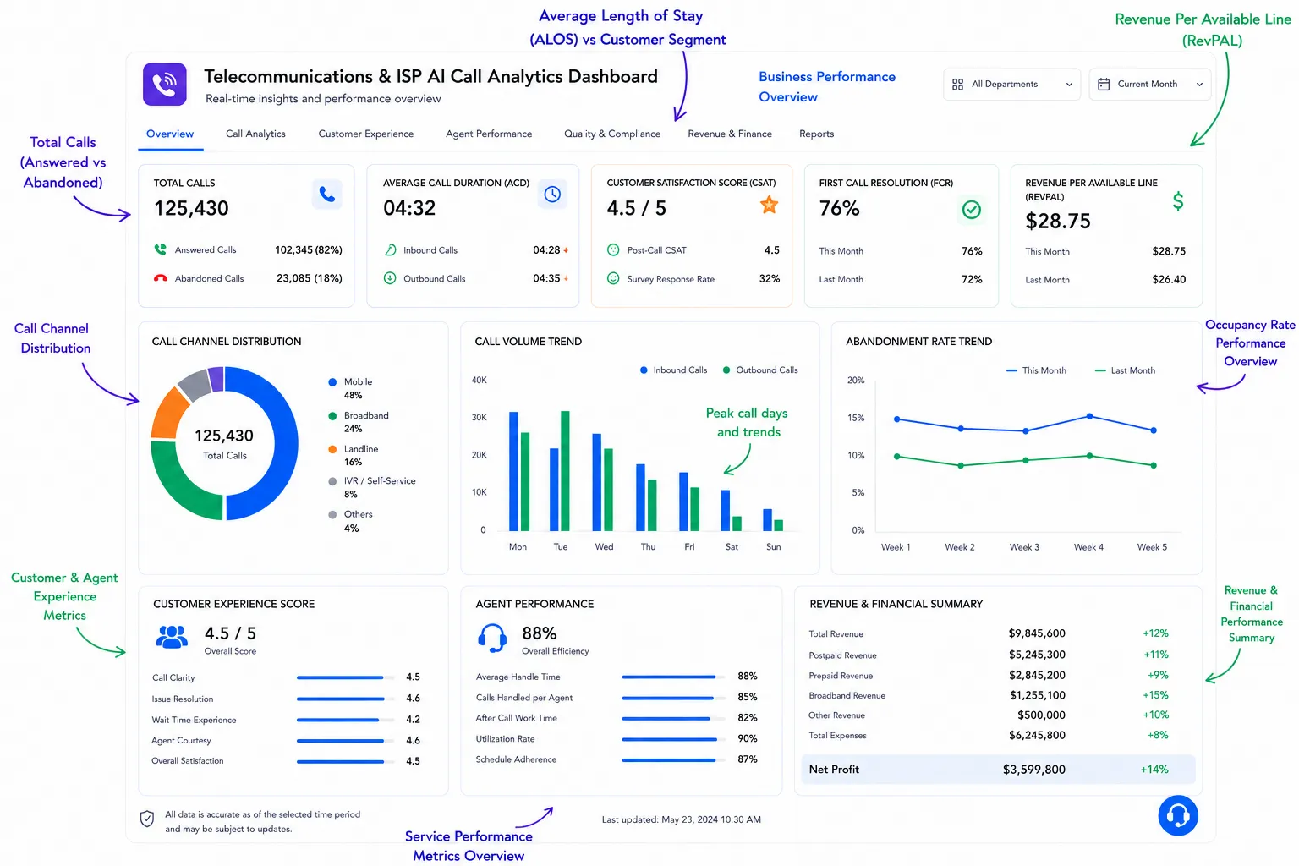The image size is (1299, 866).
Task: Click the Other Revenue $500,000 value
Action: (1041, 715)
